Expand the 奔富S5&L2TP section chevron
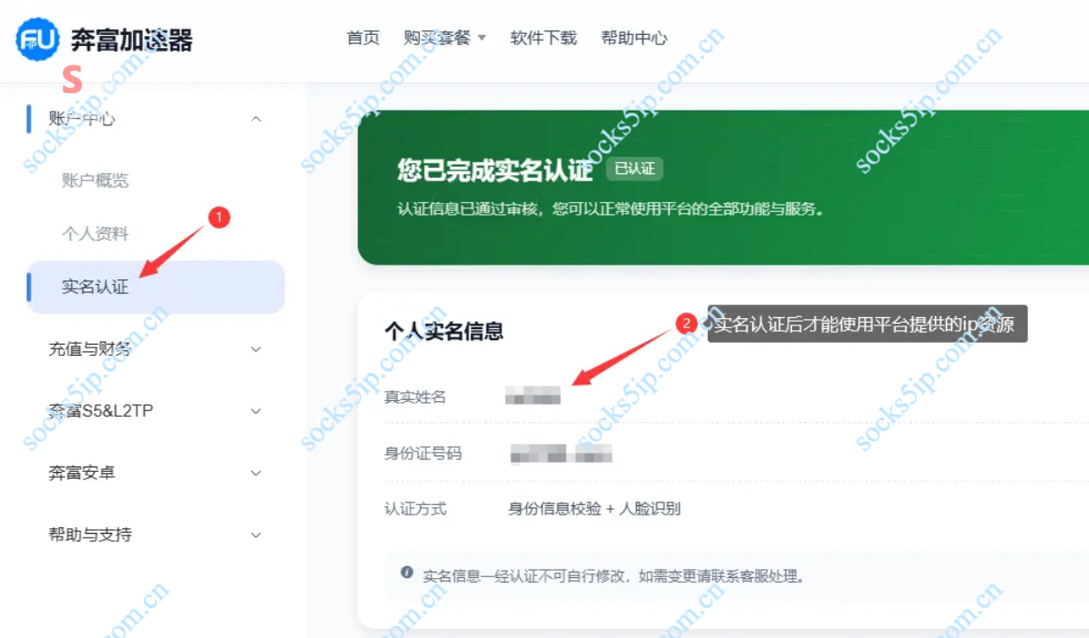 [x=257, y=411]
